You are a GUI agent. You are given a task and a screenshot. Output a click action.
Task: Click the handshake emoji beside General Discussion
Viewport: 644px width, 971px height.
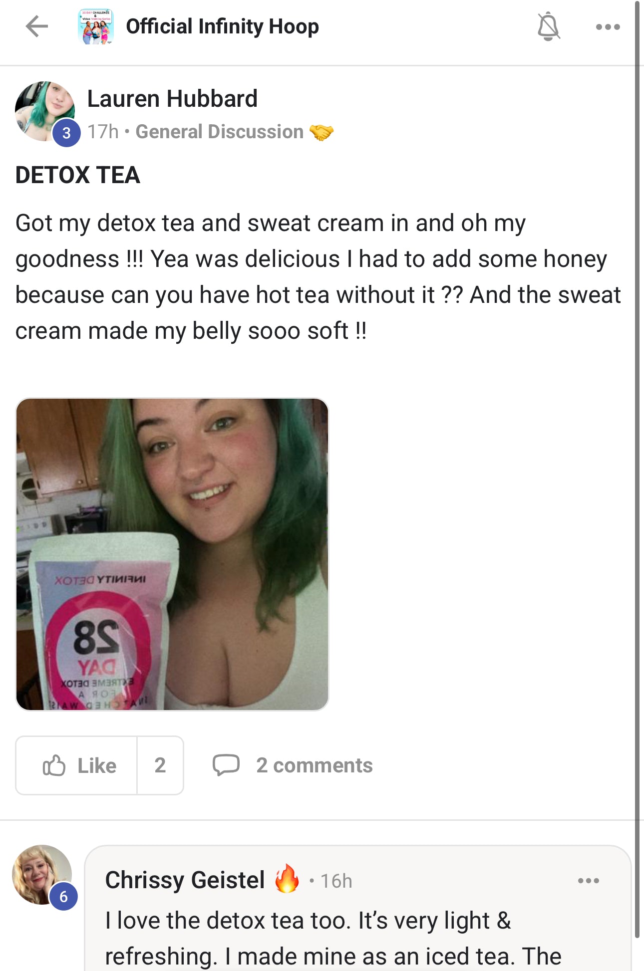321,132
